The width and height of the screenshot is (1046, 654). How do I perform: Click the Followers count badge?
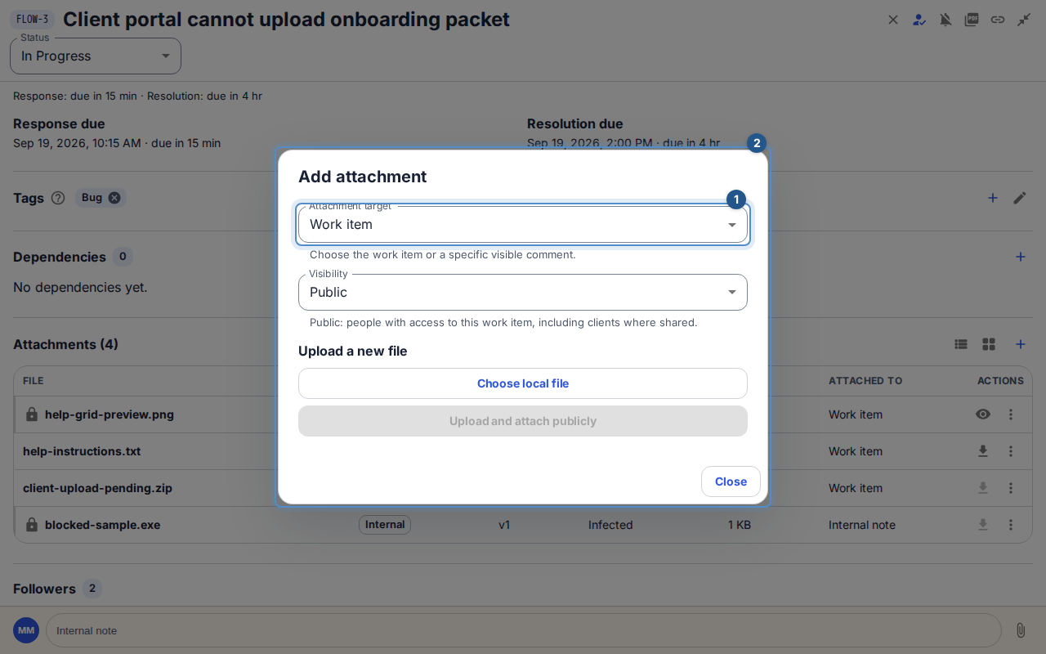tap(92, 589)
